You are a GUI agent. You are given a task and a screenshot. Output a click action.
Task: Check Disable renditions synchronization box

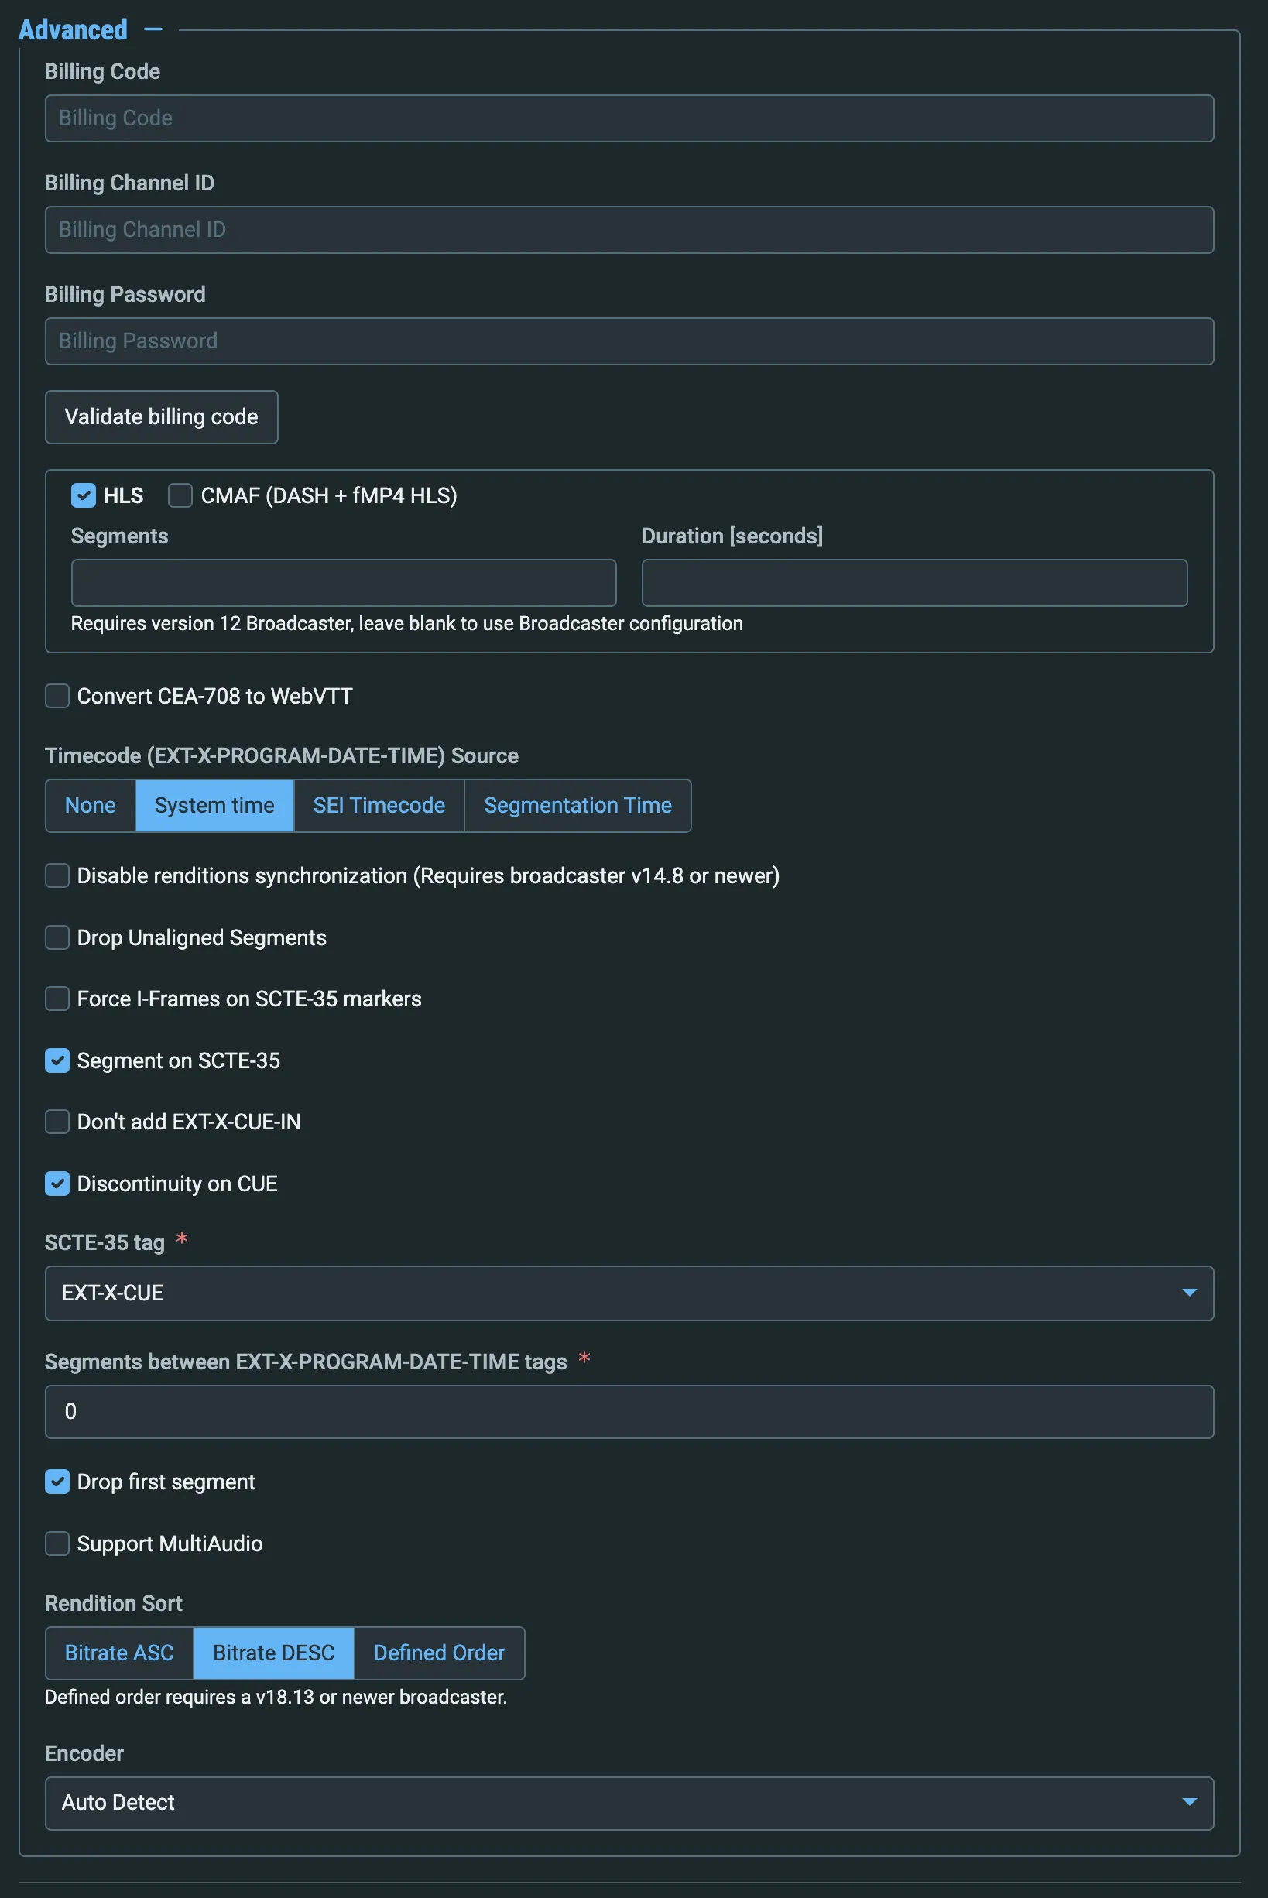(57, 875)
